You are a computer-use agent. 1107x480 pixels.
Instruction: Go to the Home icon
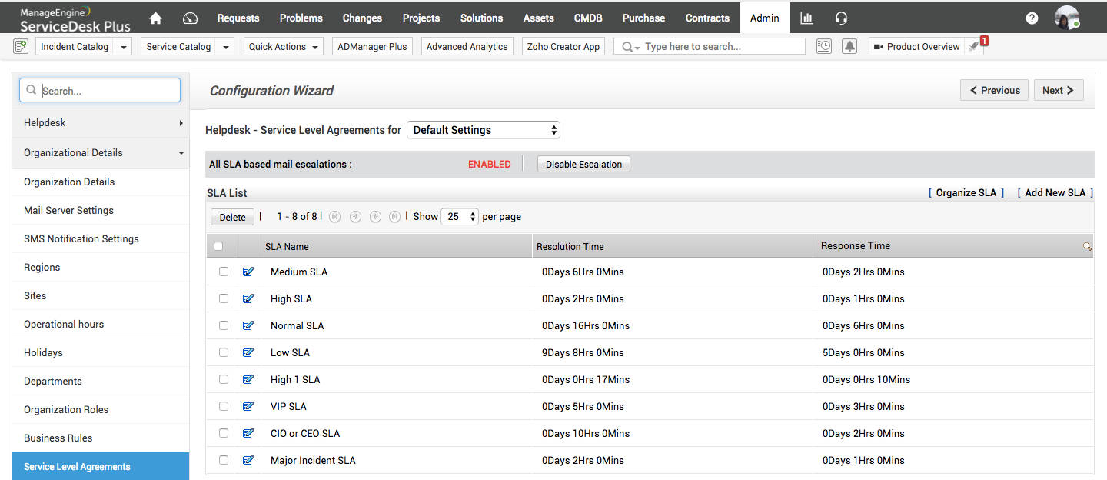tap(155, 18)
